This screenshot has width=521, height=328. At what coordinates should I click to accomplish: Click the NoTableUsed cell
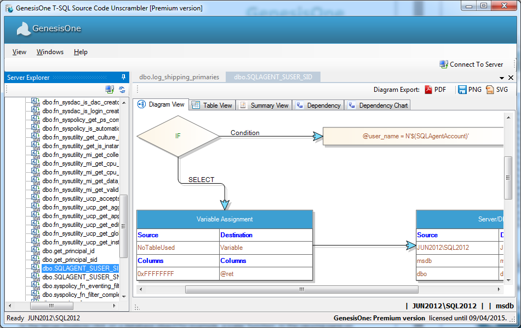[178, 248]
